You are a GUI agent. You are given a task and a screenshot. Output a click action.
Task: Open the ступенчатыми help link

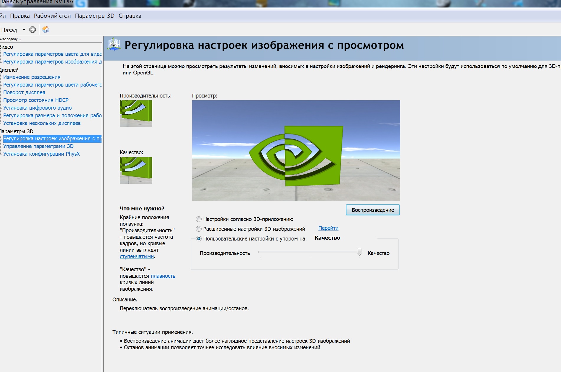click(137, 256)
